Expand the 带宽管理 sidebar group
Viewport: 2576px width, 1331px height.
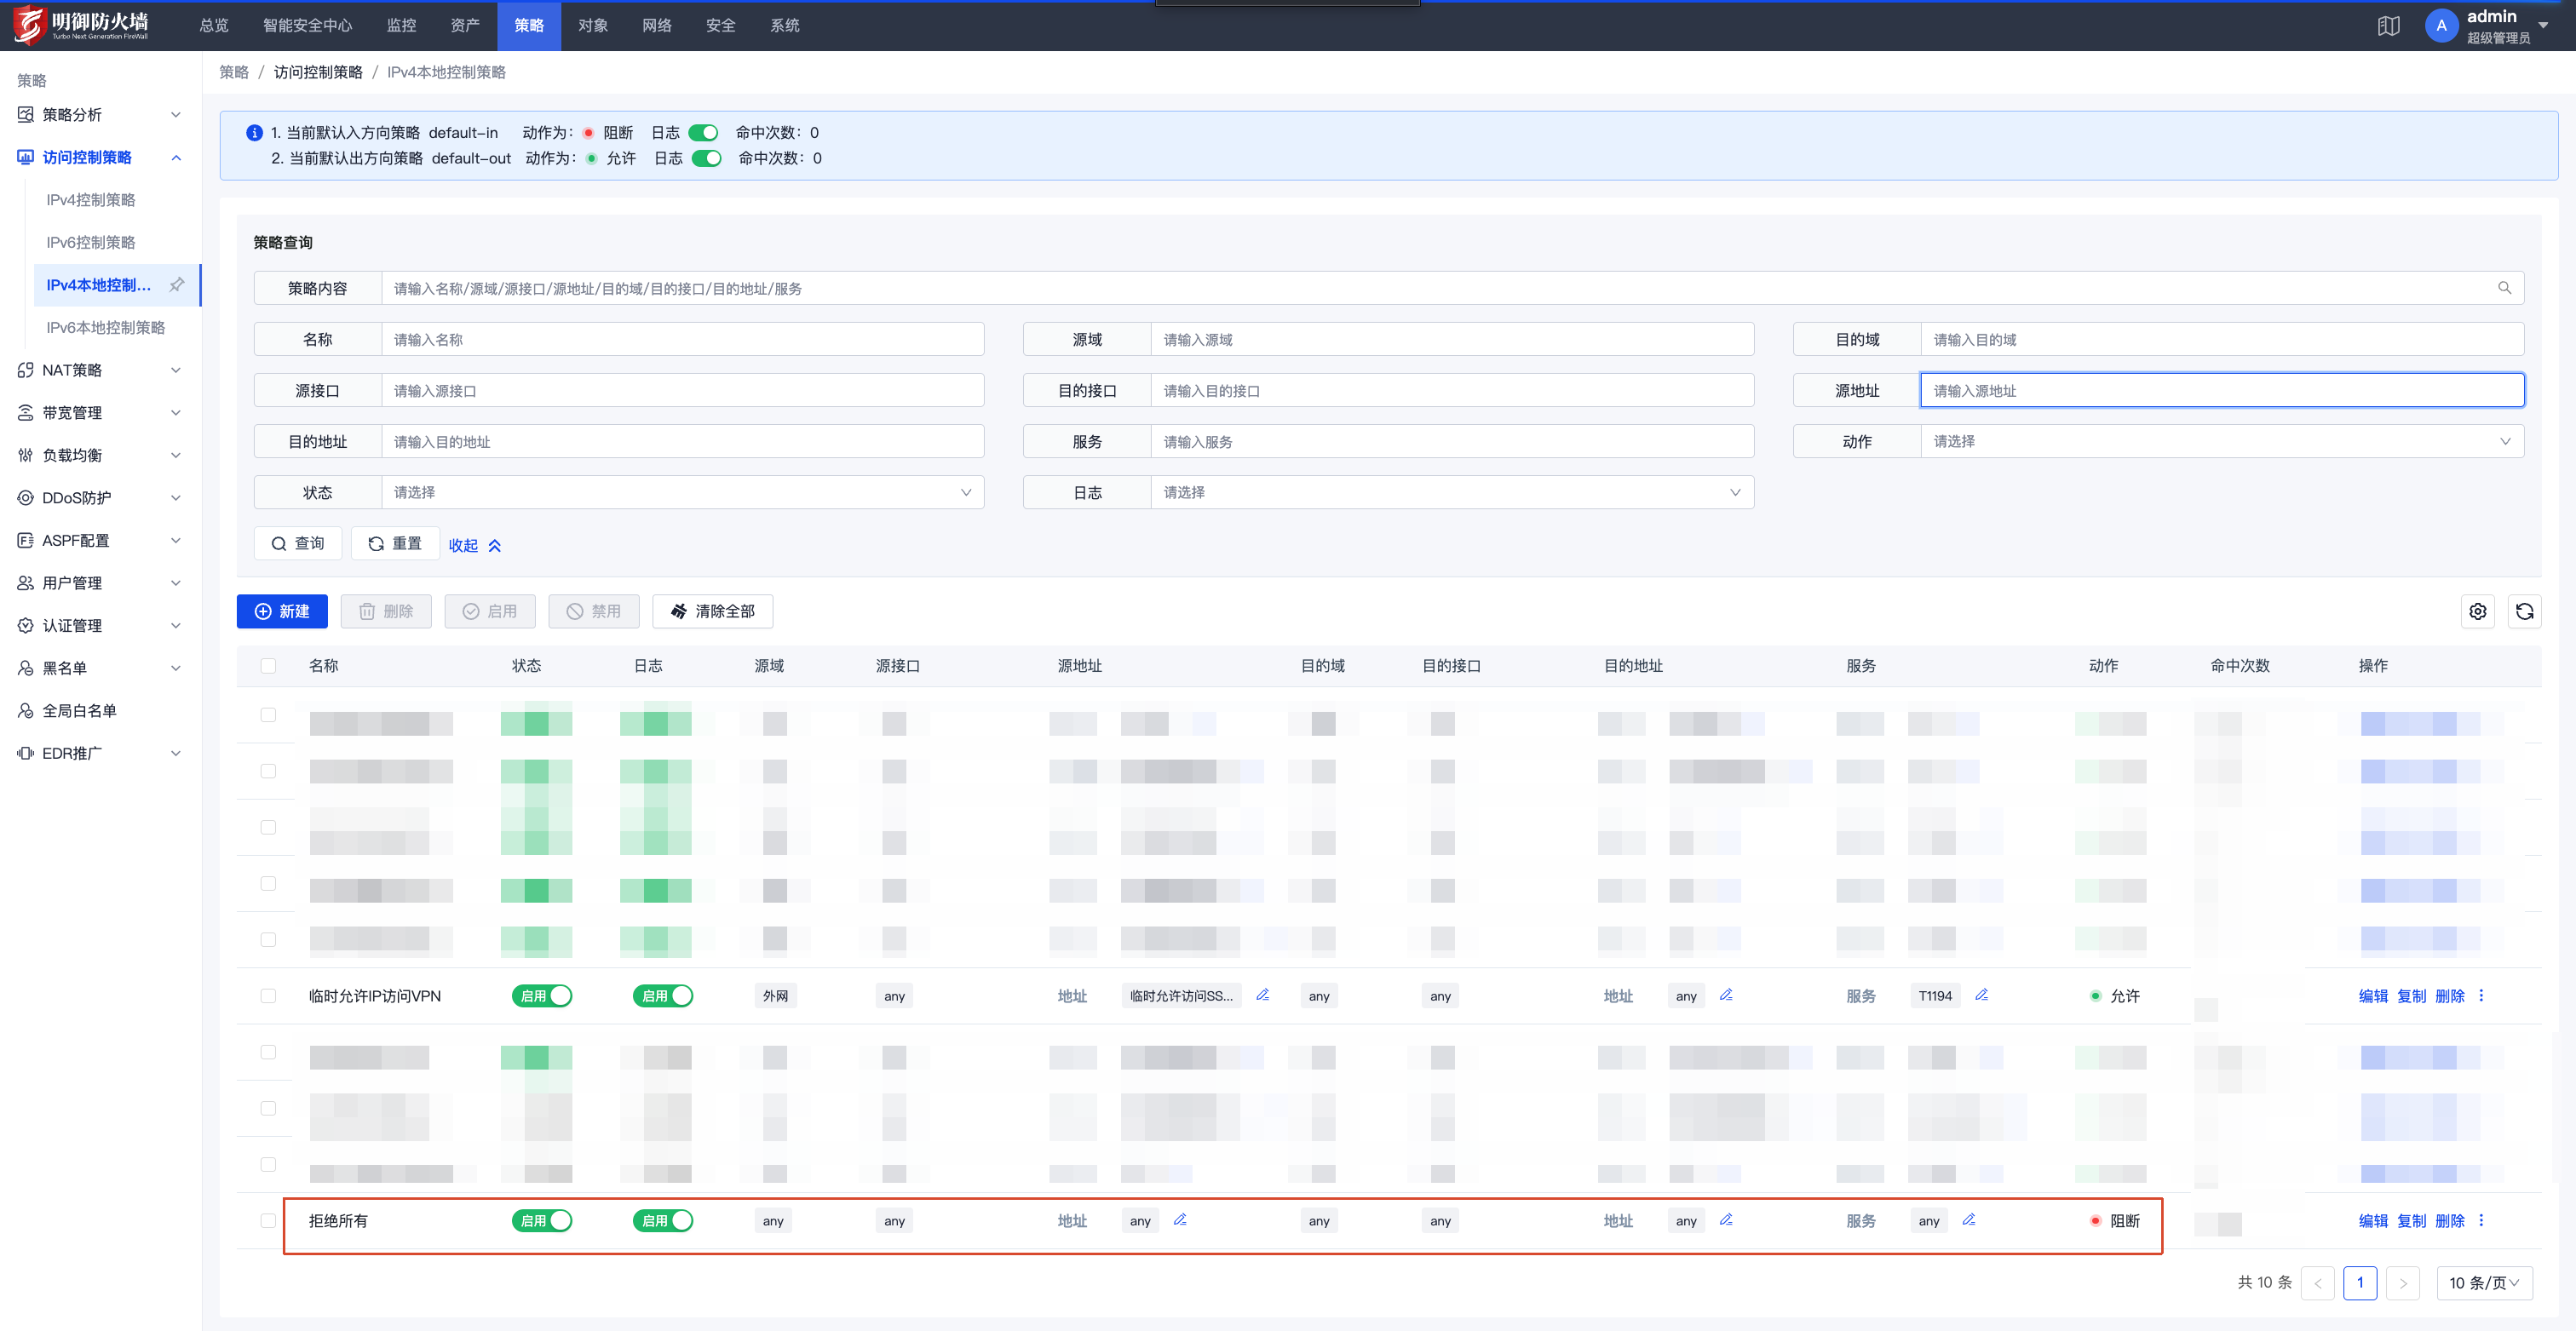(100, 413)
